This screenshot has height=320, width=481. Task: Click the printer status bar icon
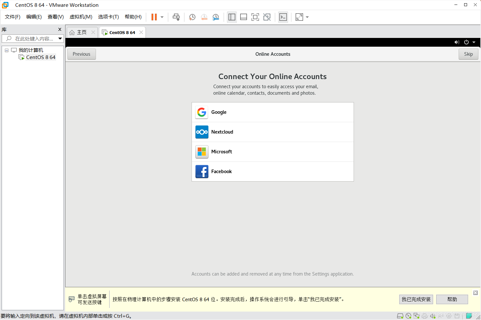click(425, 316)
